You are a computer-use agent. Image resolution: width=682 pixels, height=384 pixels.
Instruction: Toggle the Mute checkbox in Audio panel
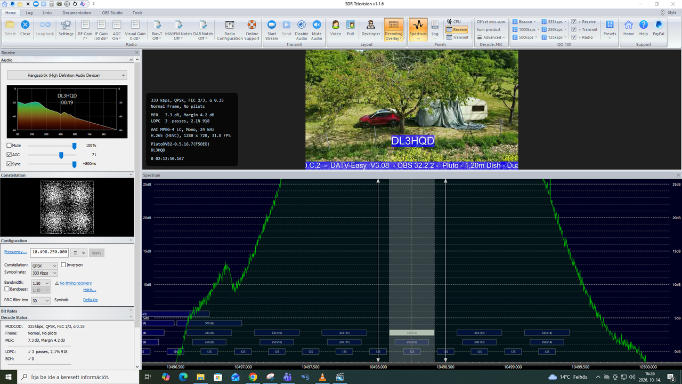point(10,146)
